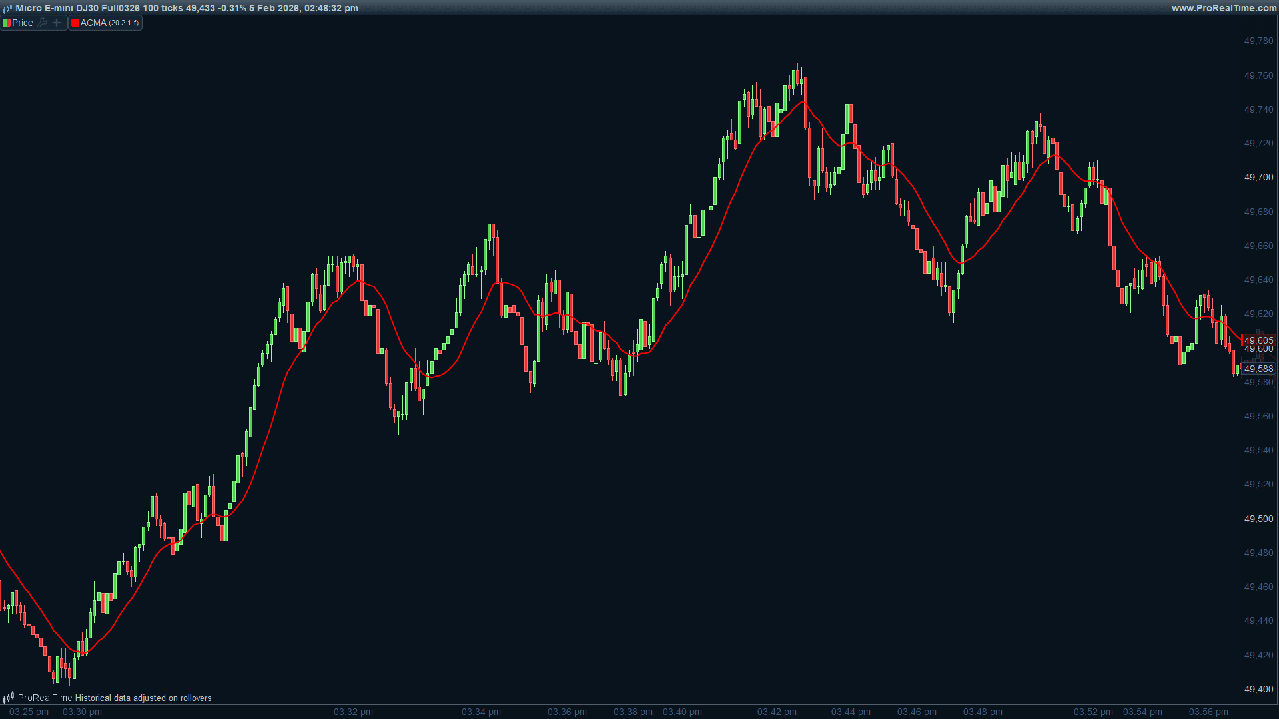1279x719 pixels.
Task: Click the chart title with instrument name
Action: coord(187,8)
